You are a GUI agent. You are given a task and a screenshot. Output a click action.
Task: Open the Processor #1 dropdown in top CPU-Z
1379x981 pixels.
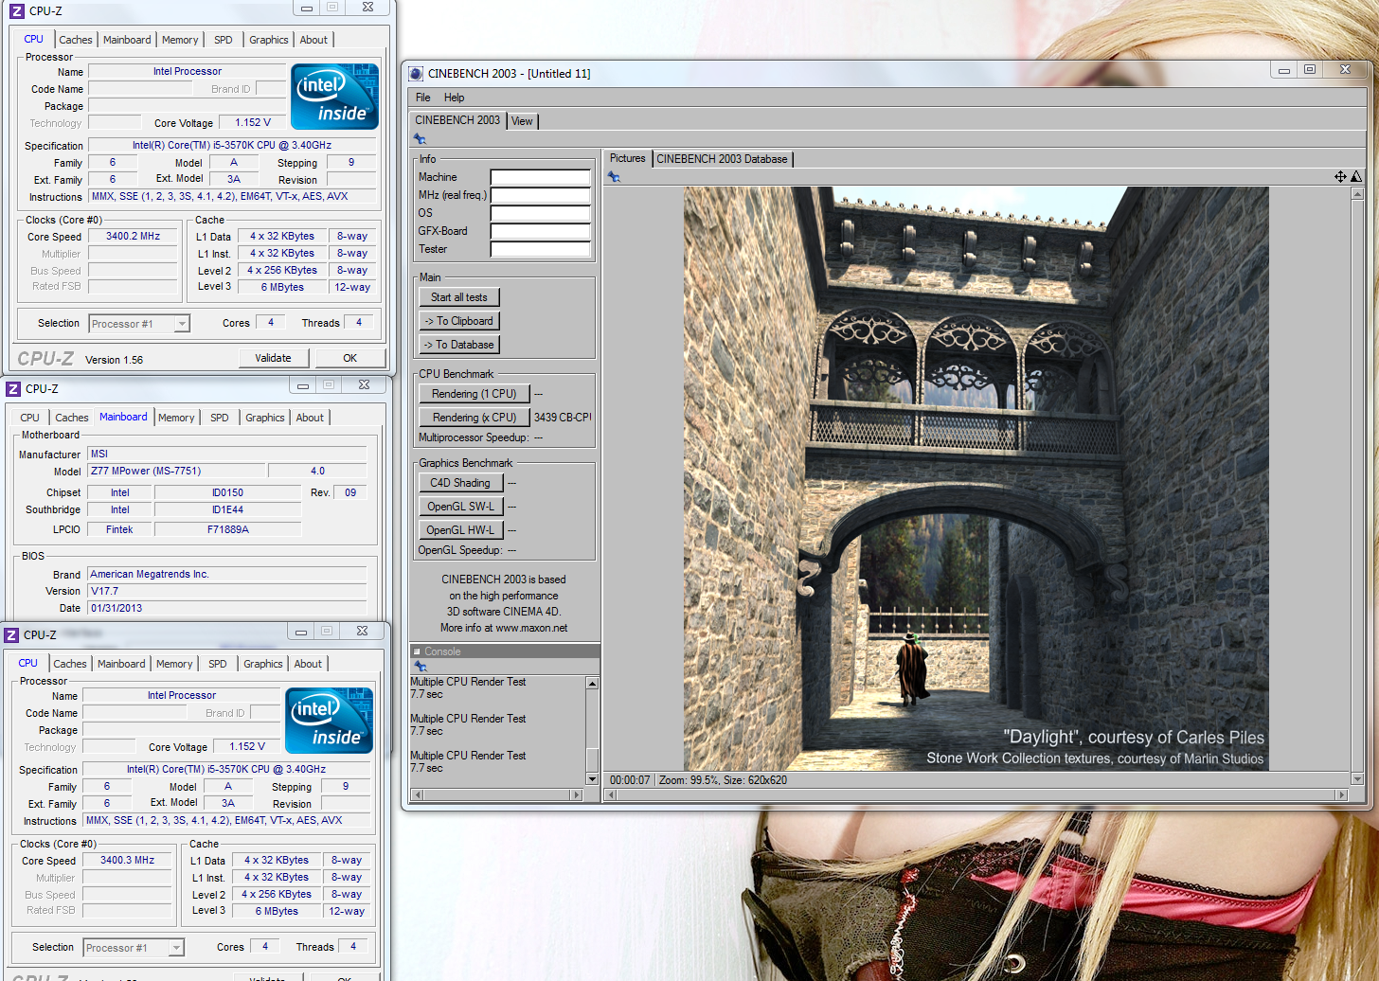[182, 324]
